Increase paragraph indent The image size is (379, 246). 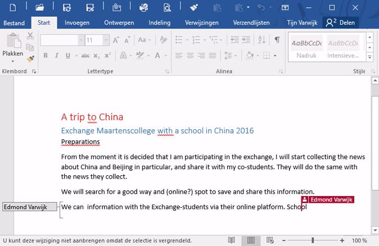(246, 39)
